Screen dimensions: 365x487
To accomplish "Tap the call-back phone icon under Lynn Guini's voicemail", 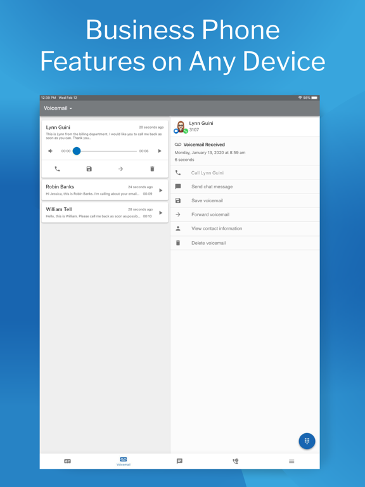I will pyautogui.click(x=58, y=169).
